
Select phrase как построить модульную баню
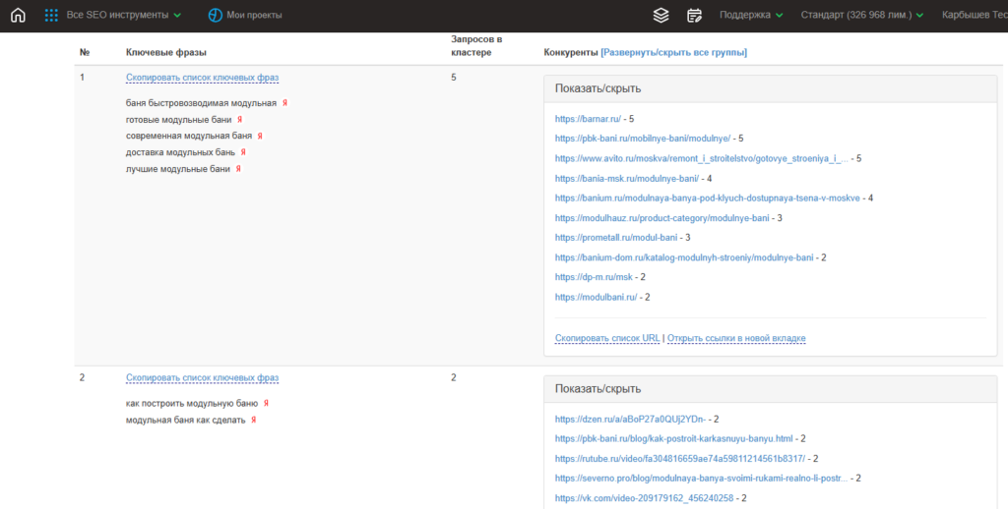192,403
